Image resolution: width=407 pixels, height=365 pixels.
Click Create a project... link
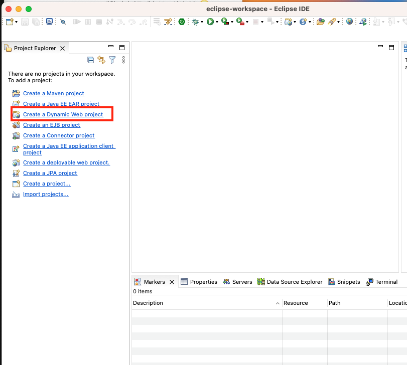click(x=47, y=184)
